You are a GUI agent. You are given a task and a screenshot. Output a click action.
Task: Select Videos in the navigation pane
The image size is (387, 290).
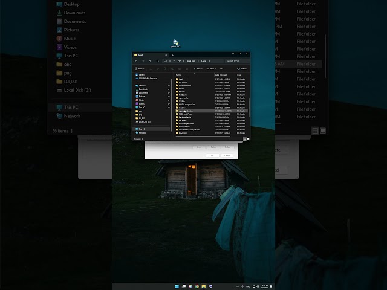point(140,104)
